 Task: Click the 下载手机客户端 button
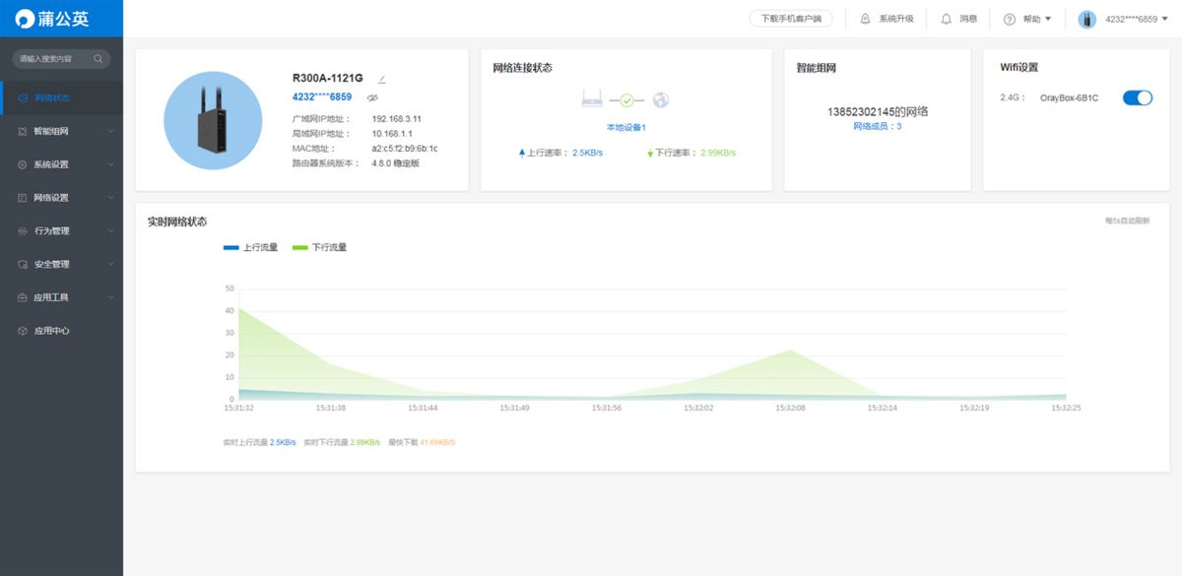pos(791,19)
